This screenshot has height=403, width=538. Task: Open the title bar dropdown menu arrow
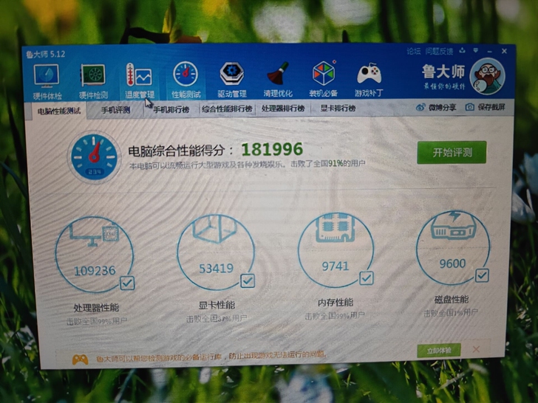pyautogui.click(x=476, y=51)
